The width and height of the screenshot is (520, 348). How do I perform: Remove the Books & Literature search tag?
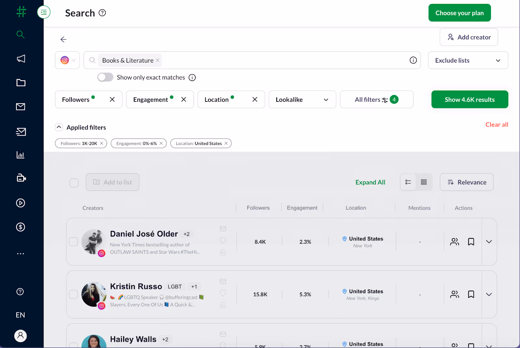click(x=158, y=60)
